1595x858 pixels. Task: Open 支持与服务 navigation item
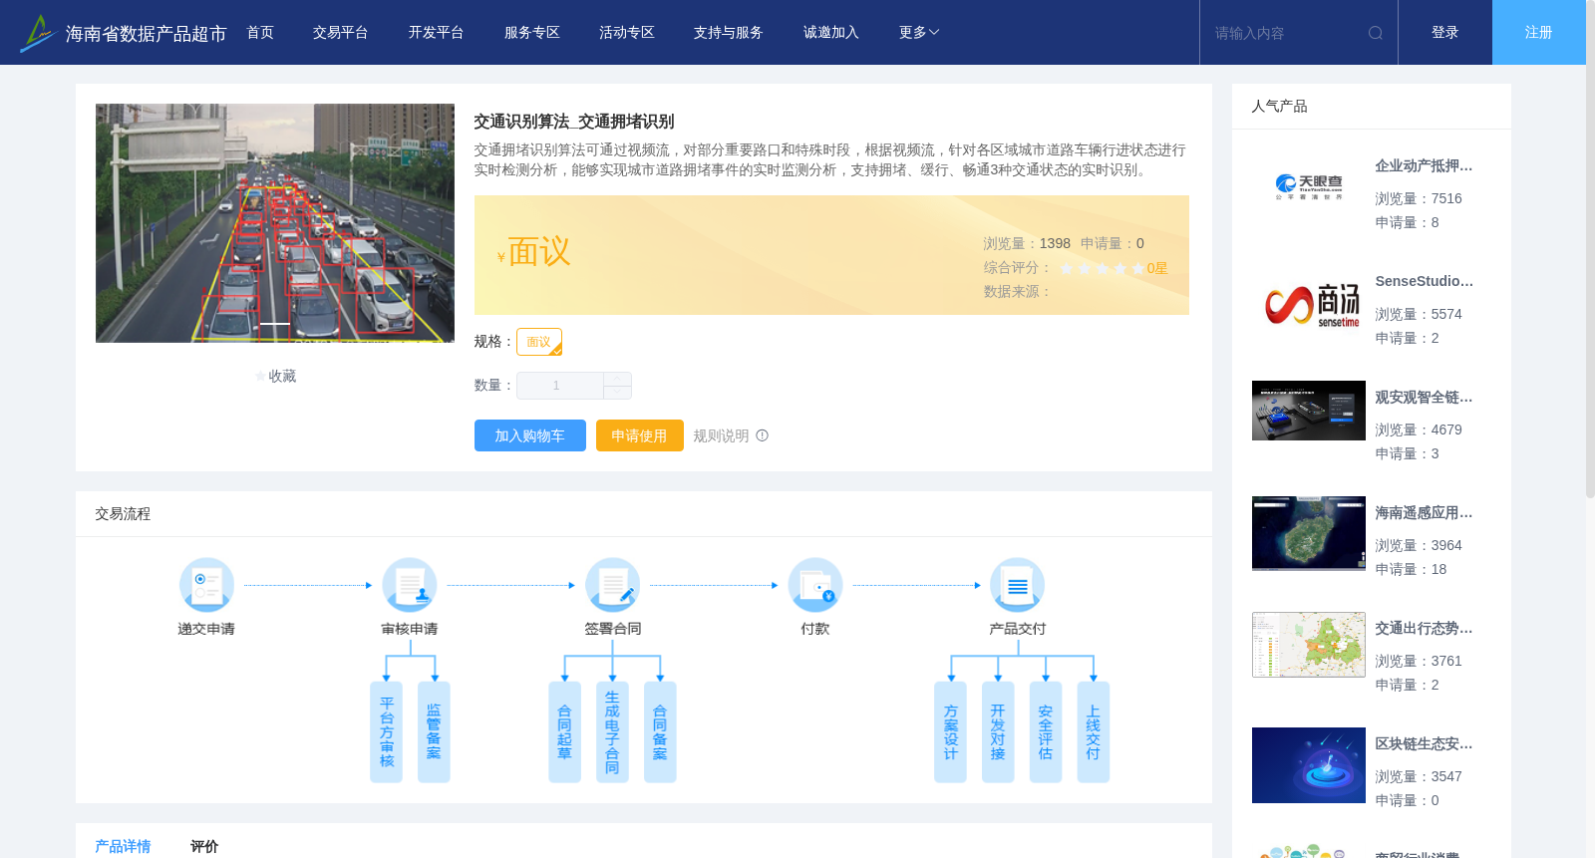coord(729,33)
